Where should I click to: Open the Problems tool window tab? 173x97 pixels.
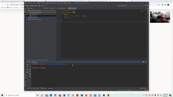(x=36, y=88)
